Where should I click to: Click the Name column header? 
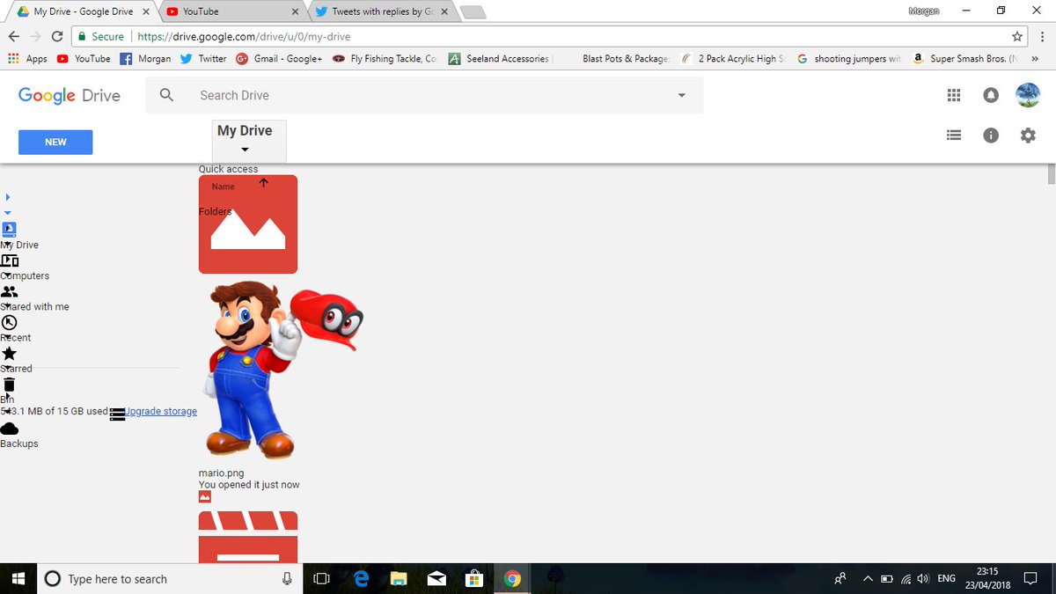tap(224, 187)
